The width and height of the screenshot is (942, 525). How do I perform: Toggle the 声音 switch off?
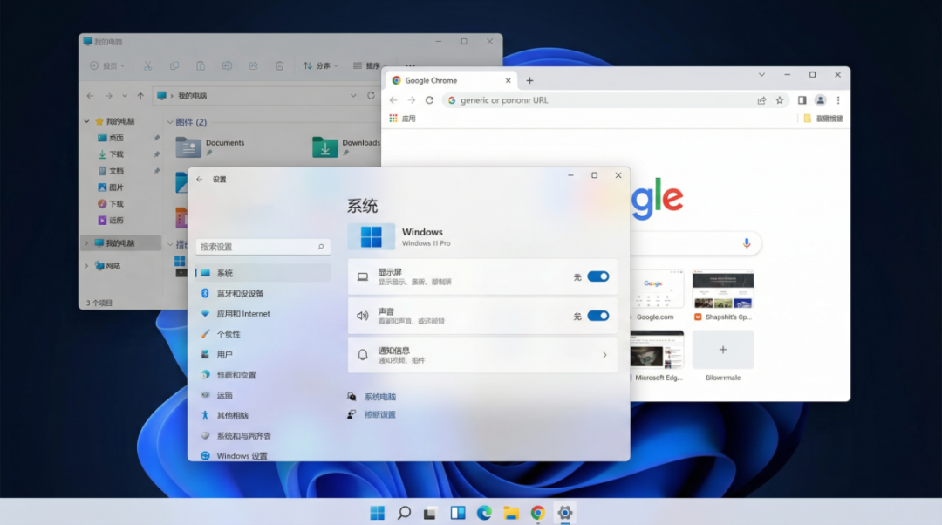pyautogui.click(x=597, y=316)
